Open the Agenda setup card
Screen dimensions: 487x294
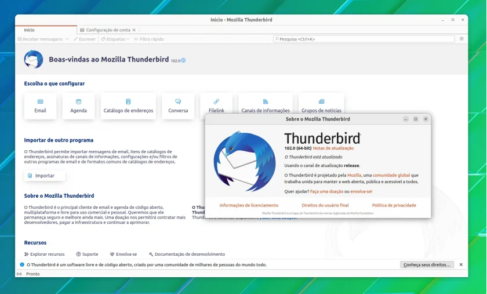pos(79,106)
